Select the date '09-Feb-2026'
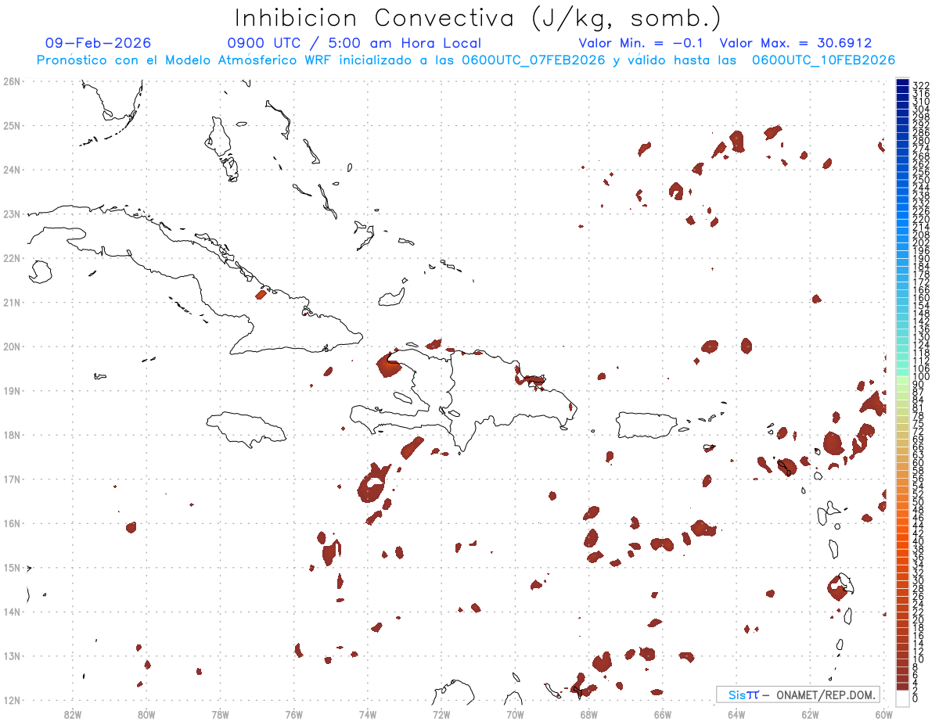The image size is (939, 725). point(98,43)
